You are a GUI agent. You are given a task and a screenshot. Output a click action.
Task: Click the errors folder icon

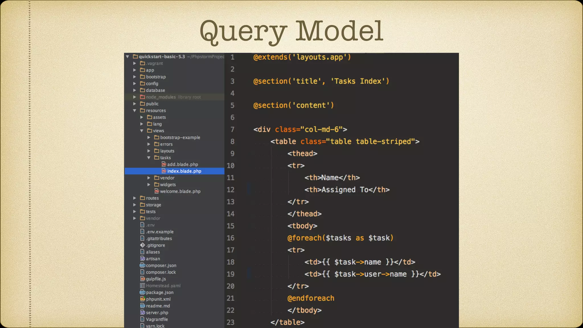pos(157,144)
